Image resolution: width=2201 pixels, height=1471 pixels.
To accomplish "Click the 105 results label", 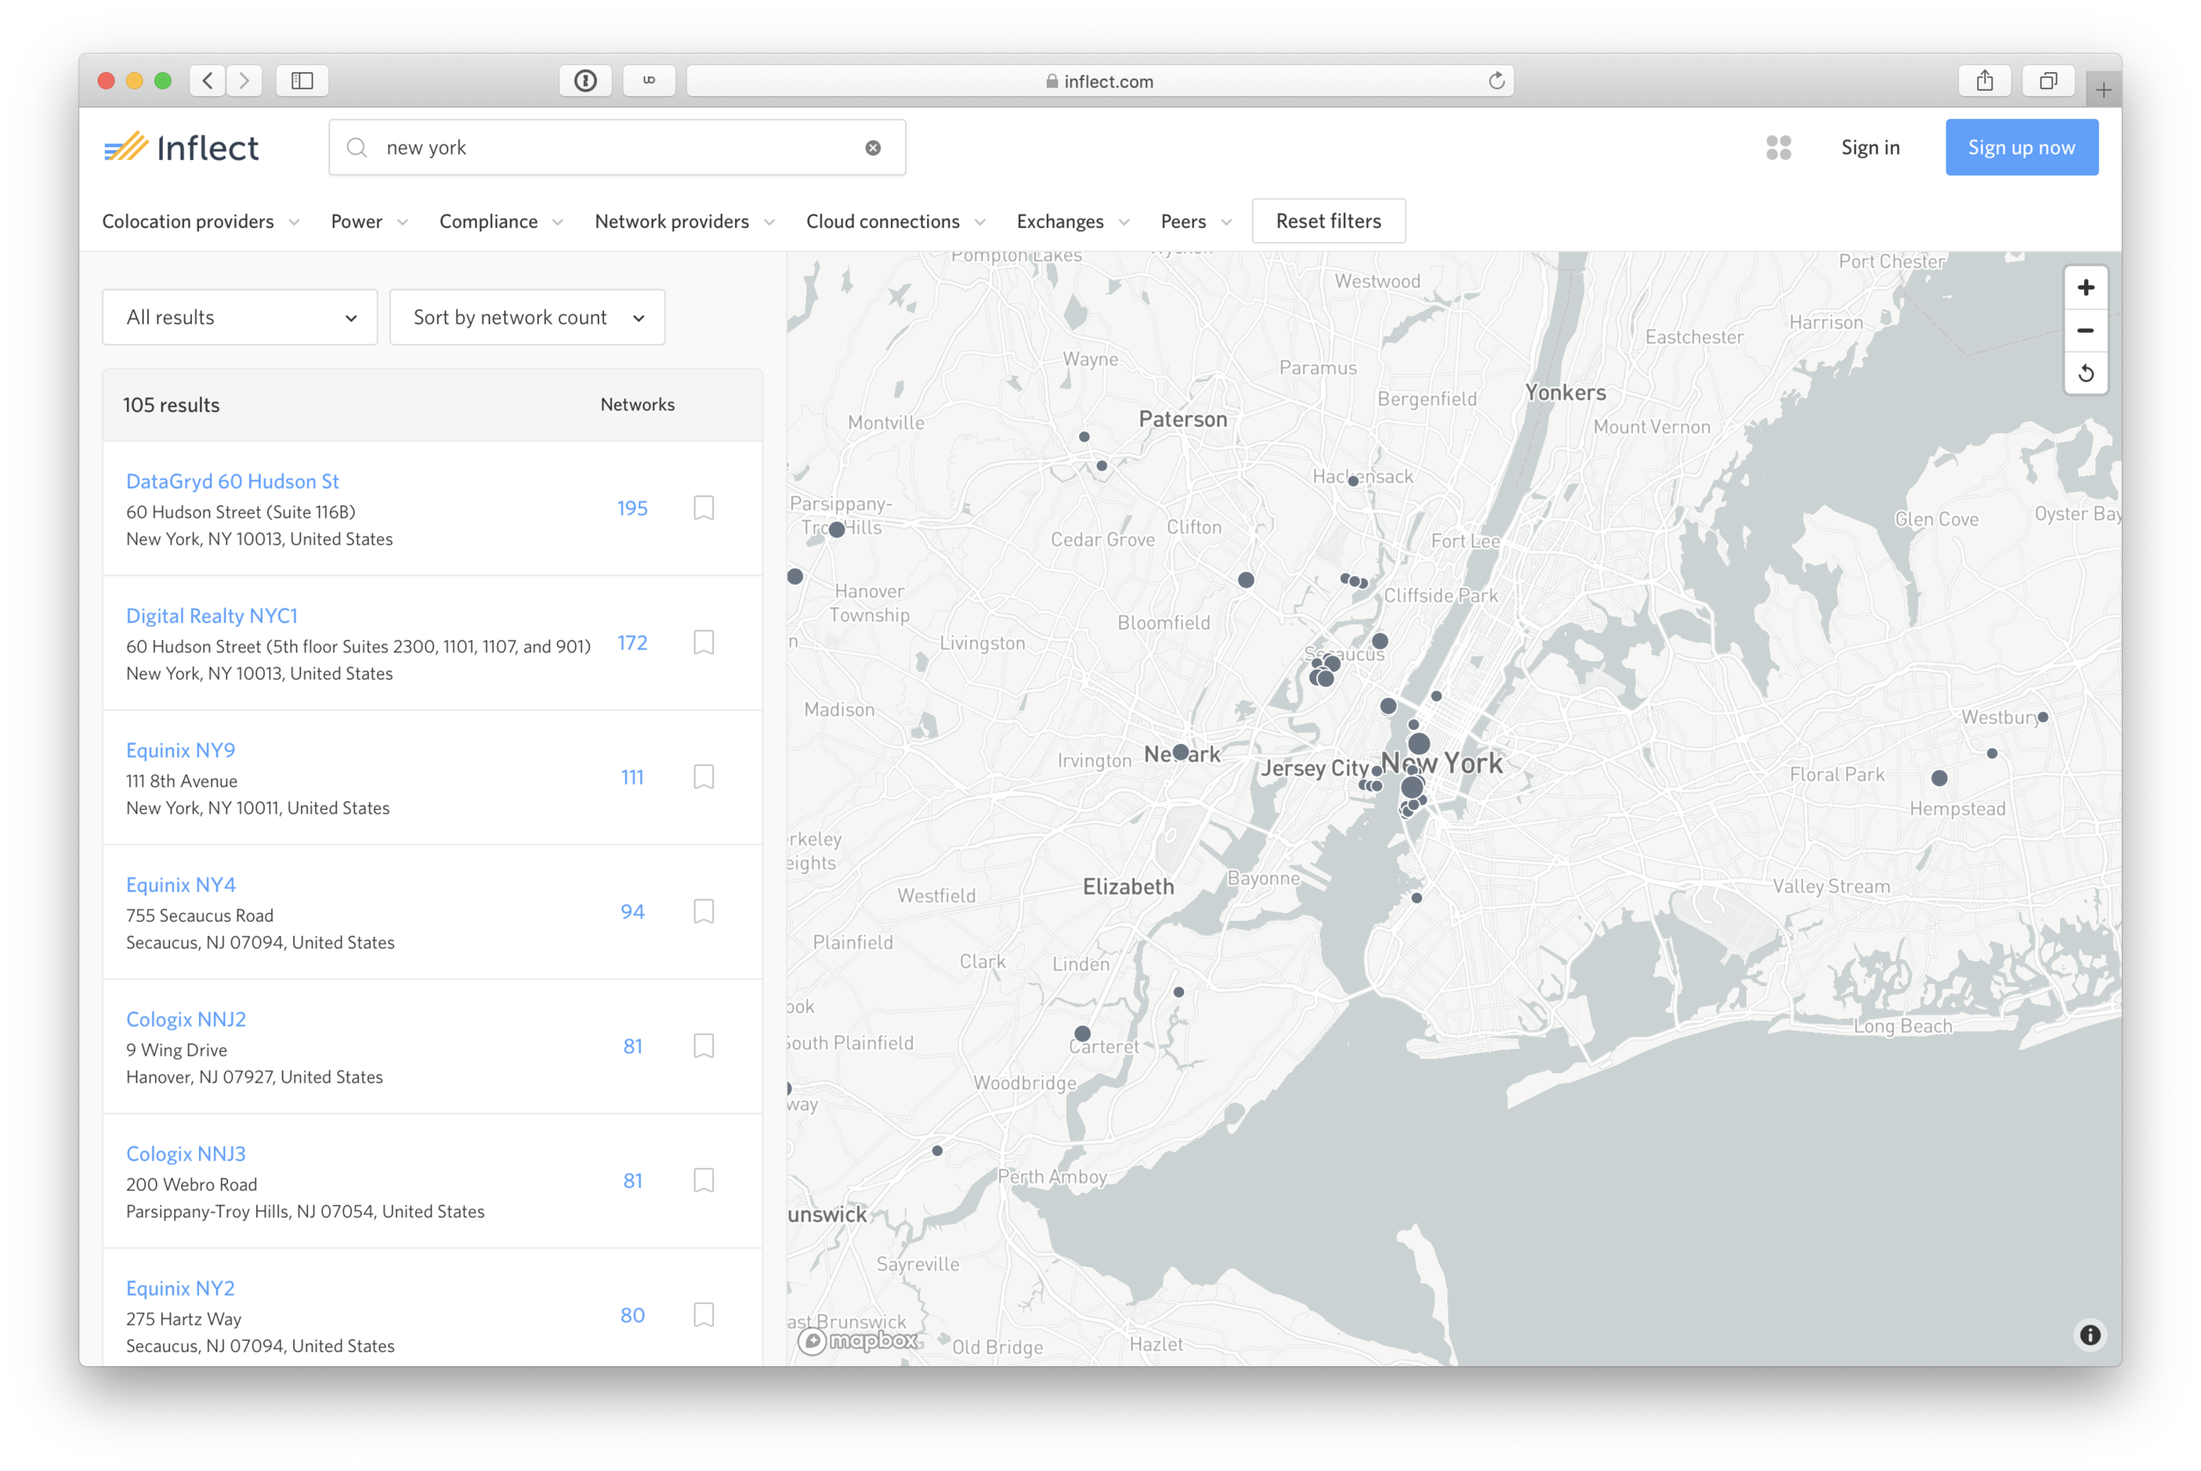I will pyautogui.click(x=171, y=405).
